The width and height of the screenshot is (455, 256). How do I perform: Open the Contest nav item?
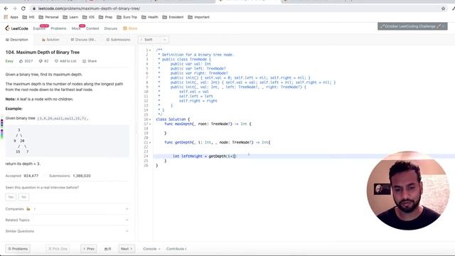click(92, 28)
